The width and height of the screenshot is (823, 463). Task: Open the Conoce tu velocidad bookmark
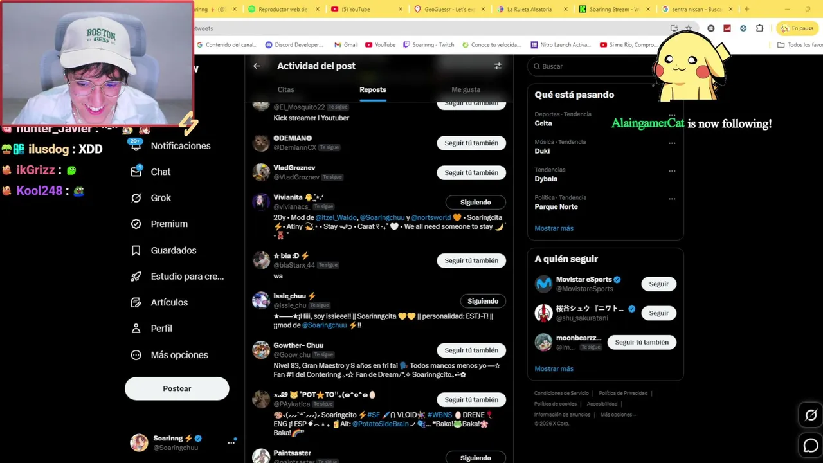[491, 45]
